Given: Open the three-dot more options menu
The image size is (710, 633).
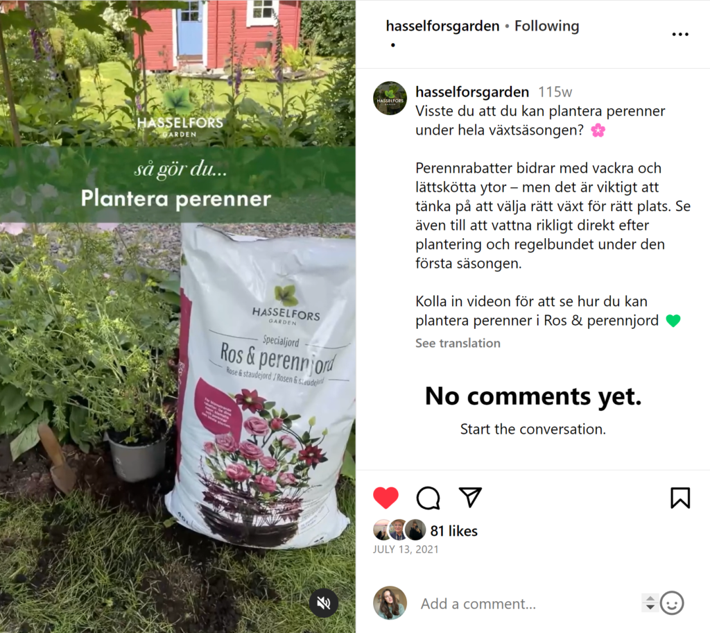Looking at the screenshot, I should click(x=680, y=34).
